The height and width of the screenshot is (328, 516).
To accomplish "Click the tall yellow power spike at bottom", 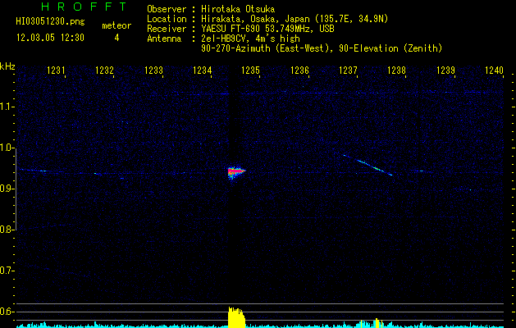I will 236,317.
